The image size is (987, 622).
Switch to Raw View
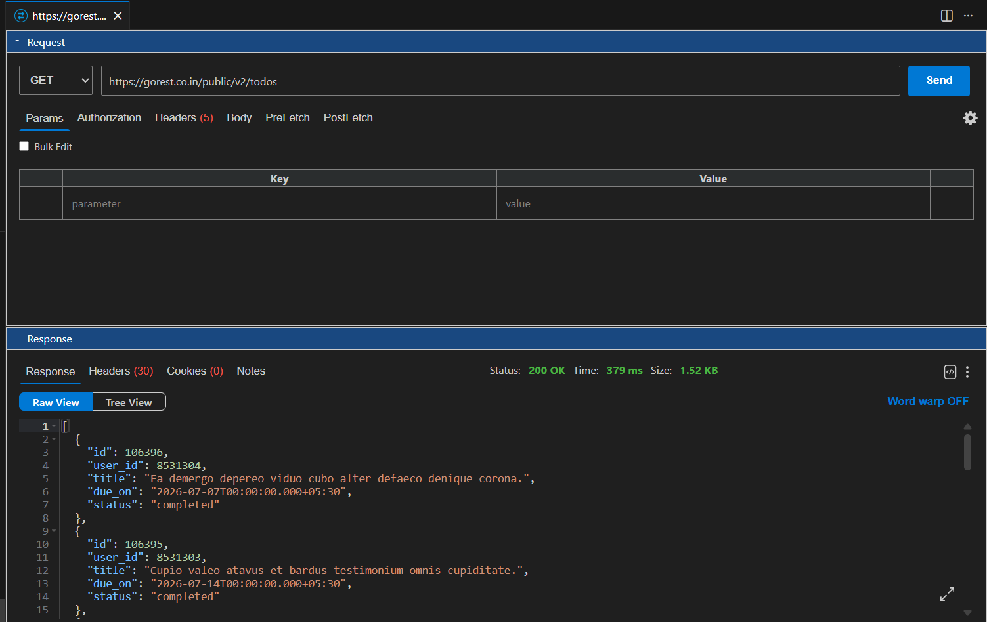[56, 402]
